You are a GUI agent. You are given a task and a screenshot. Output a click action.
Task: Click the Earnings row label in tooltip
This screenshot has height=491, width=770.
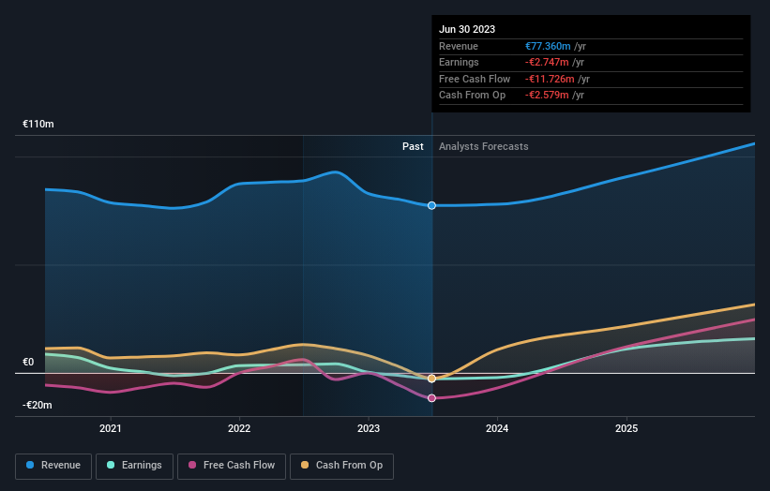tap(459, 62)
